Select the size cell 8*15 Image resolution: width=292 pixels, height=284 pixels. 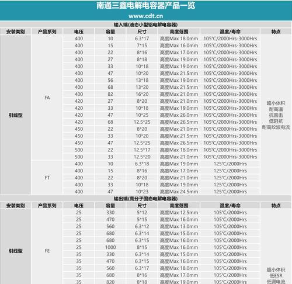pos(142,247)
